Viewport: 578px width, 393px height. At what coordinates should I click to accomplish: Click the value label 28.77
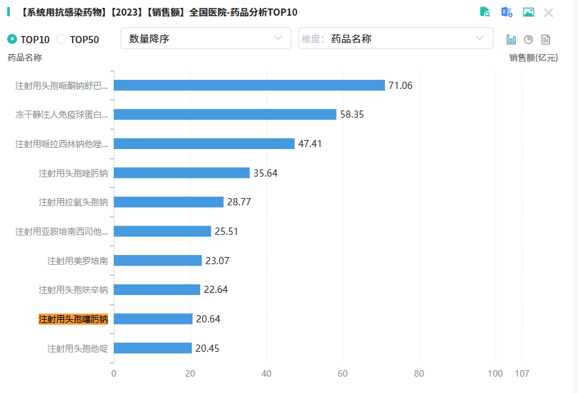click(239, 202)
